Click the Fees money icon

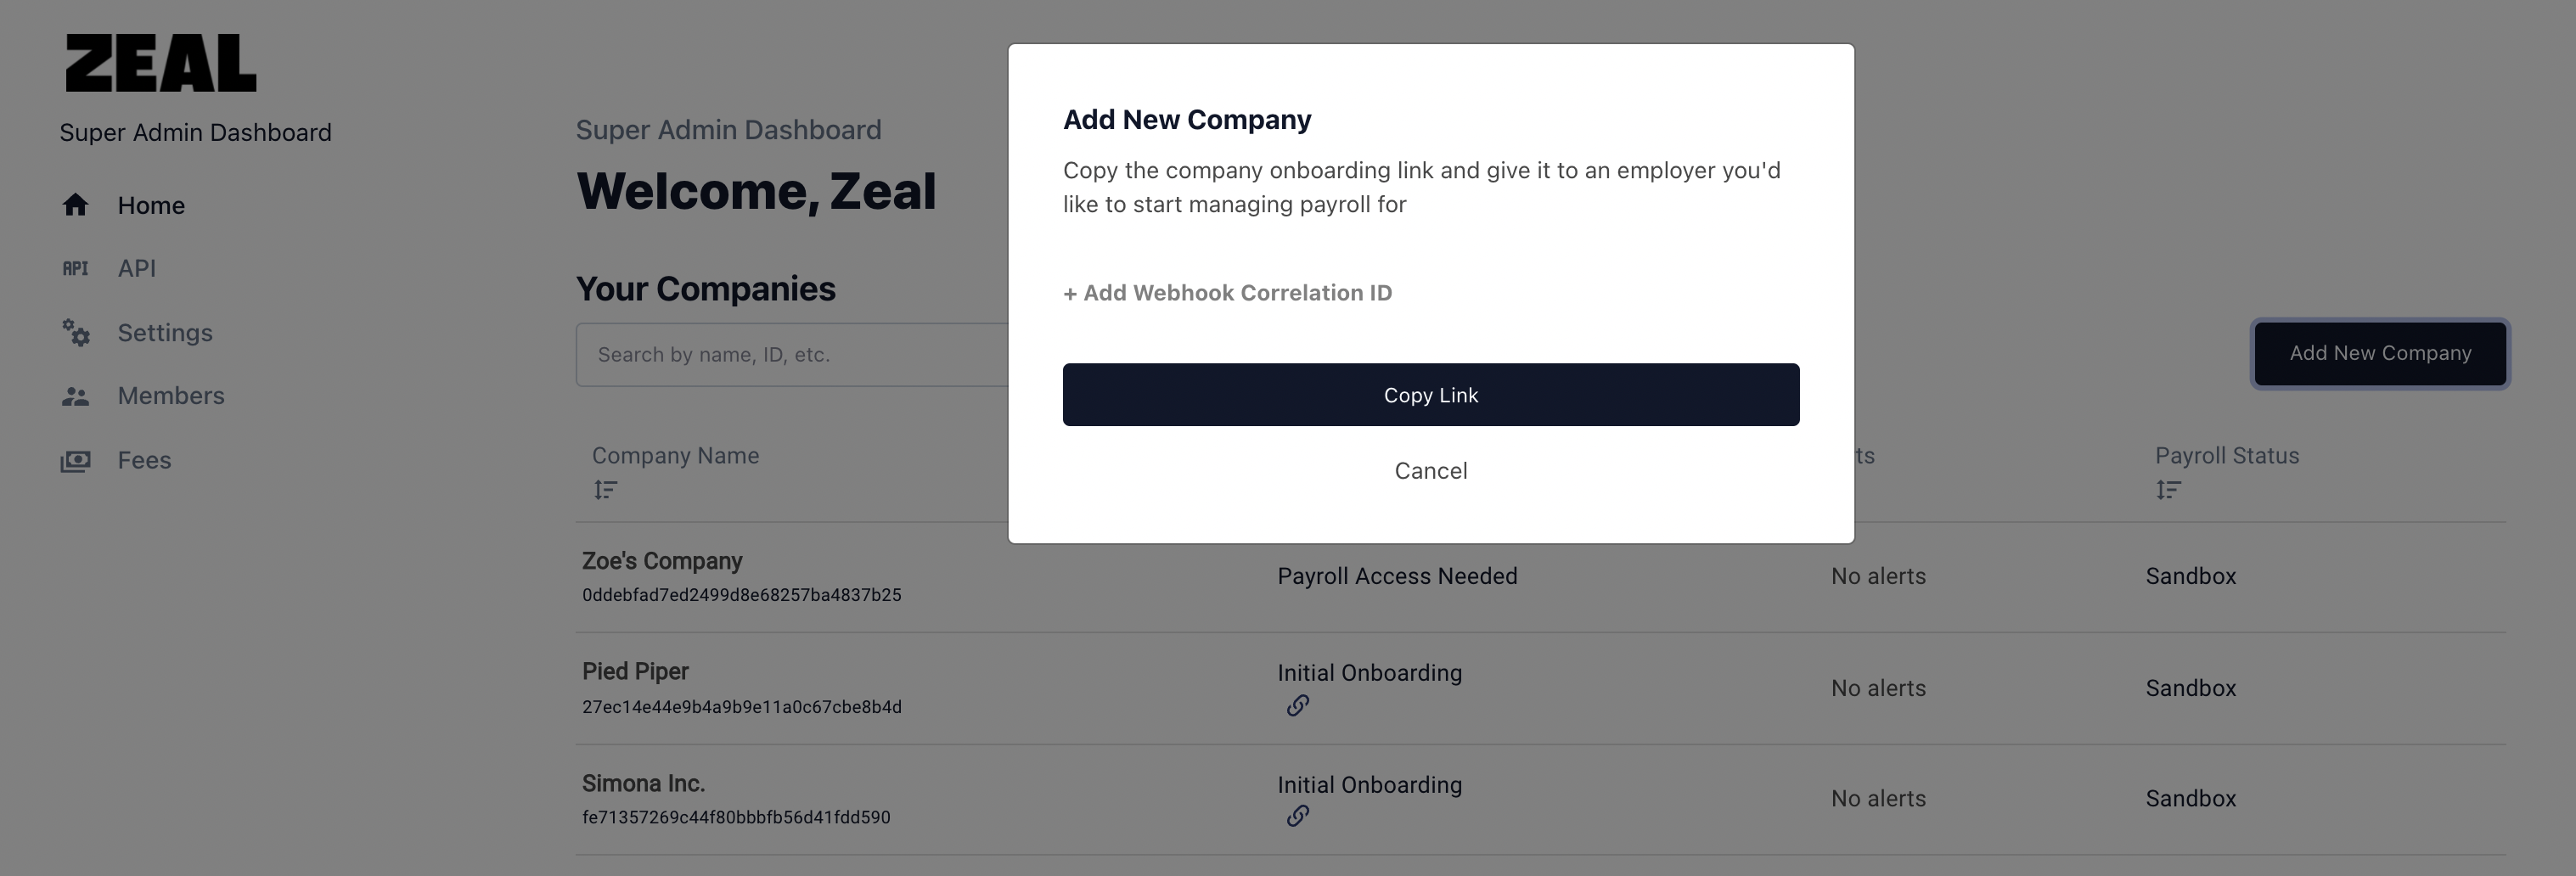[x=75, y=460]
